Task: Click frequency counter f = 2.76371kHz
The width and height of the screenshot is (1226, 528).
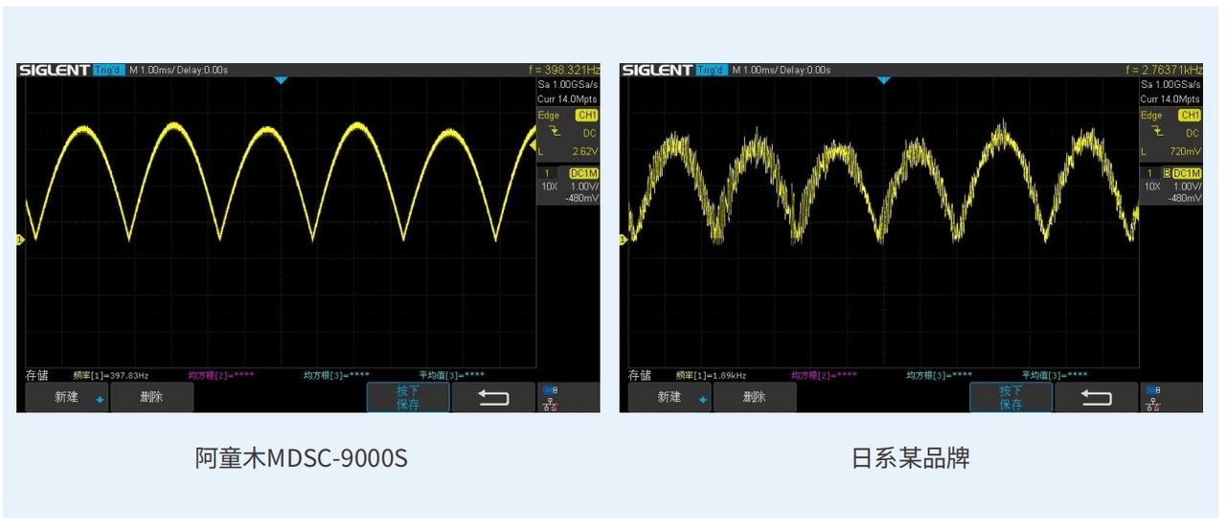Action: pyautogui.click(x=1165, y=70)
